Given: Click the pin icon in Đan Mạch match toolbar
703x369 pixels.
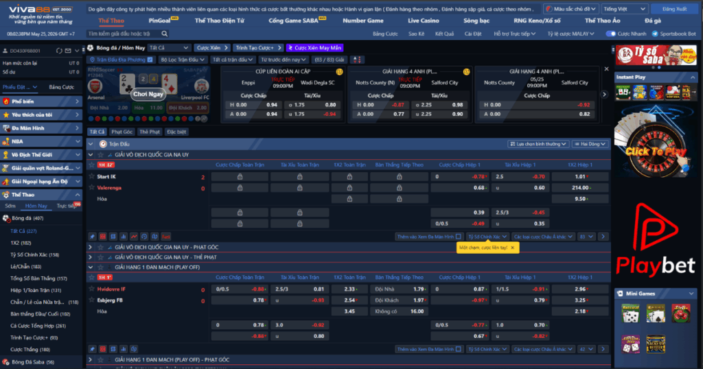Looking at the screenshot, I should click(93, 349).
